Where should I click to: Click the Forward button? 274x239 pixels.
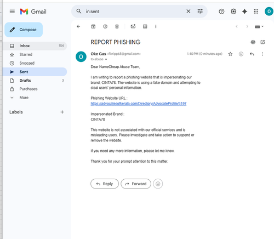coord(136,184)
